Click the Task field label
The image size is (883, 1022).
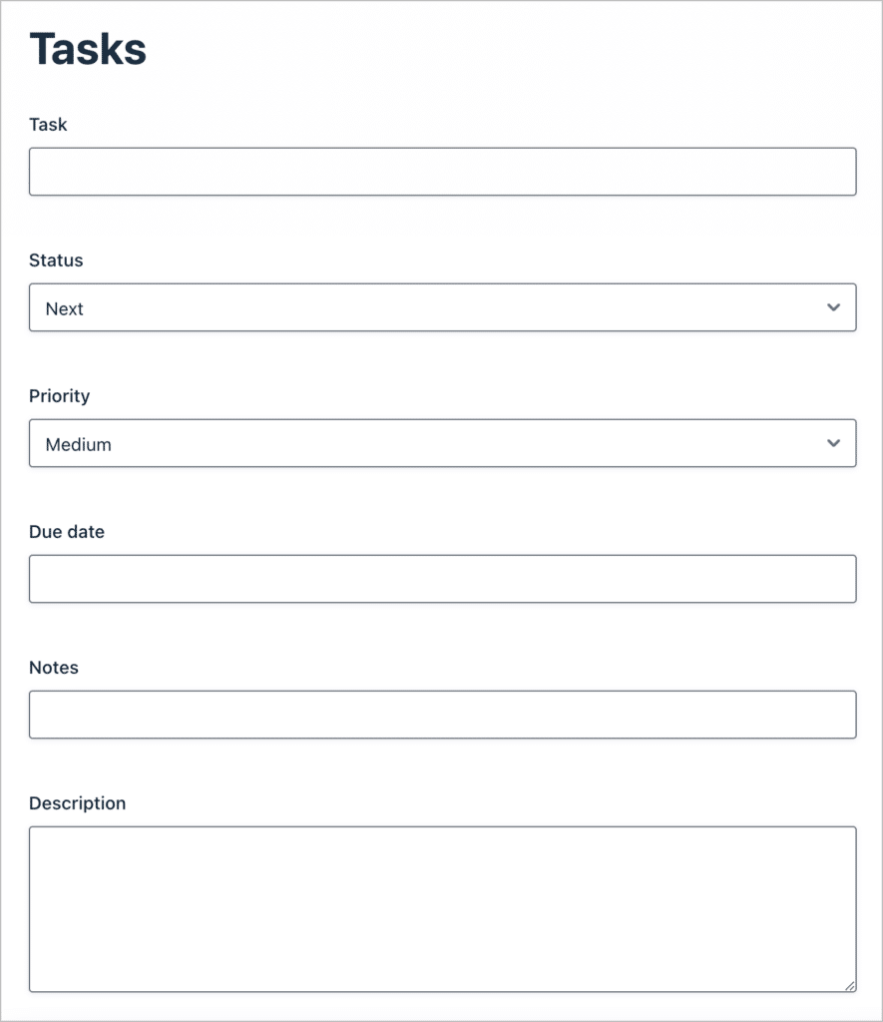click(x=48, y=125)
